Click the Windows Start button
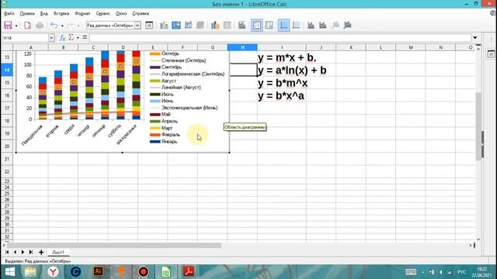The image size is (497, 279). click(10, 272)
